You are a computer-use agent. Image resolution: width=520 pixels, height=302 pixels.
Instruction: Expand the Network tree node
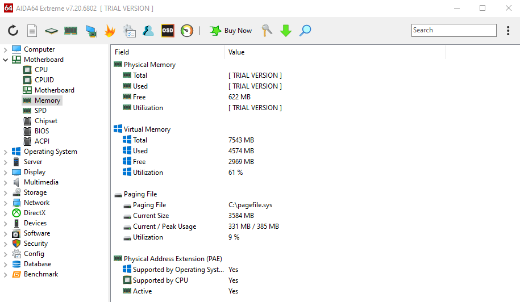pyautogui.click(x=5, y=203)
